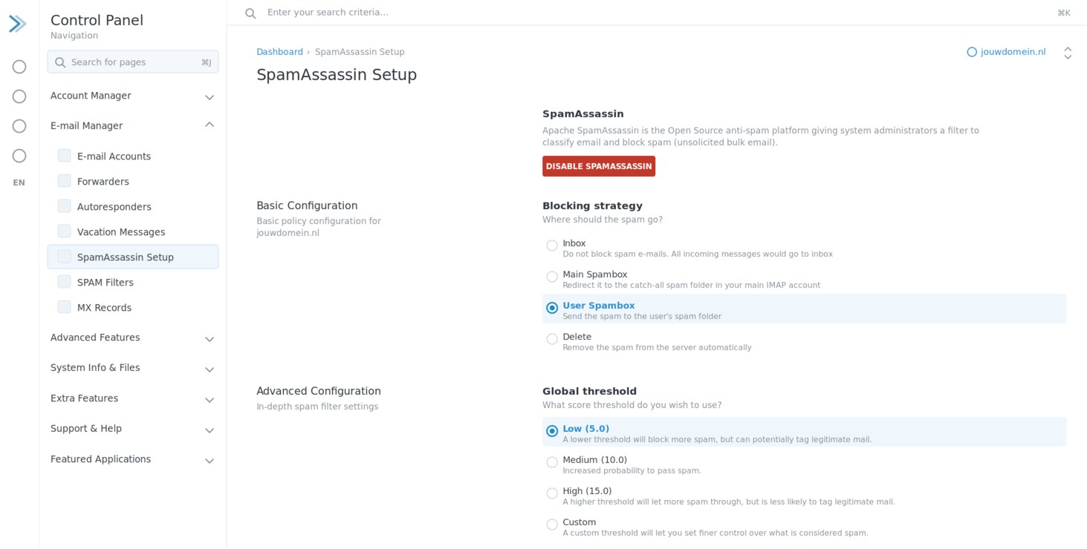The image size is (1087, 549).
Task: Open the domain switcher up-down arrows
Action: click(x=1068, y=53)
